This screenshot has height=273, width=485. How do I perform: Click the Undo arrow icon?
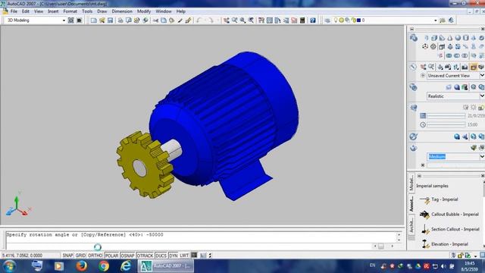(199, 20)
